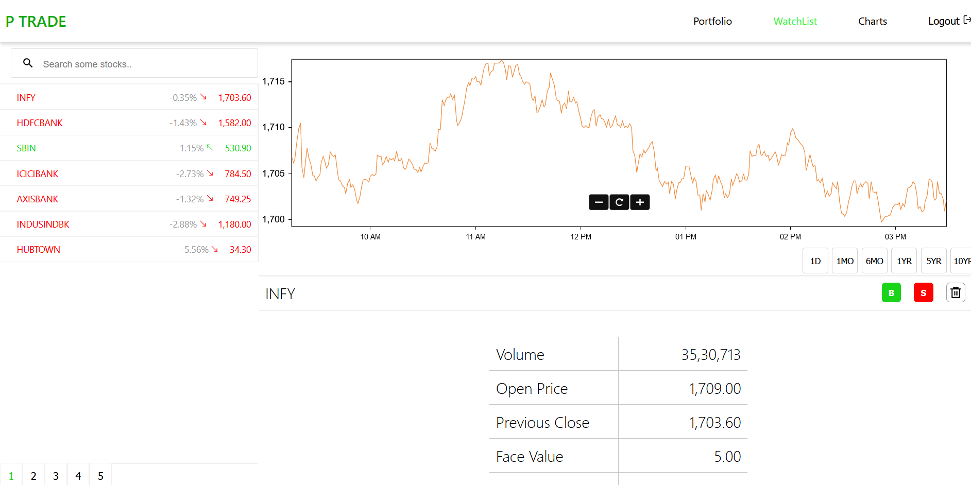The image size is (971, 485).
Task: Open HDFCBANK stock details
Action: [x=40, y=123]
